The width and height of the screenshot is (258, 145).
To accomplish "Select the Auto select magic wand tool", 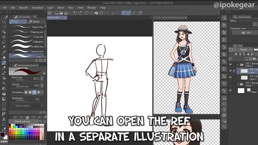I will [4, 47].
